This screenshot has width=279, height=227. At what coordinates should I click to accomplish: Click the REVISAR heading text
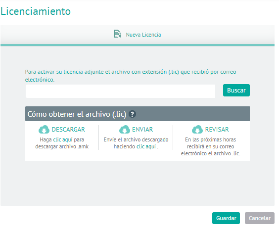(217, 130)
